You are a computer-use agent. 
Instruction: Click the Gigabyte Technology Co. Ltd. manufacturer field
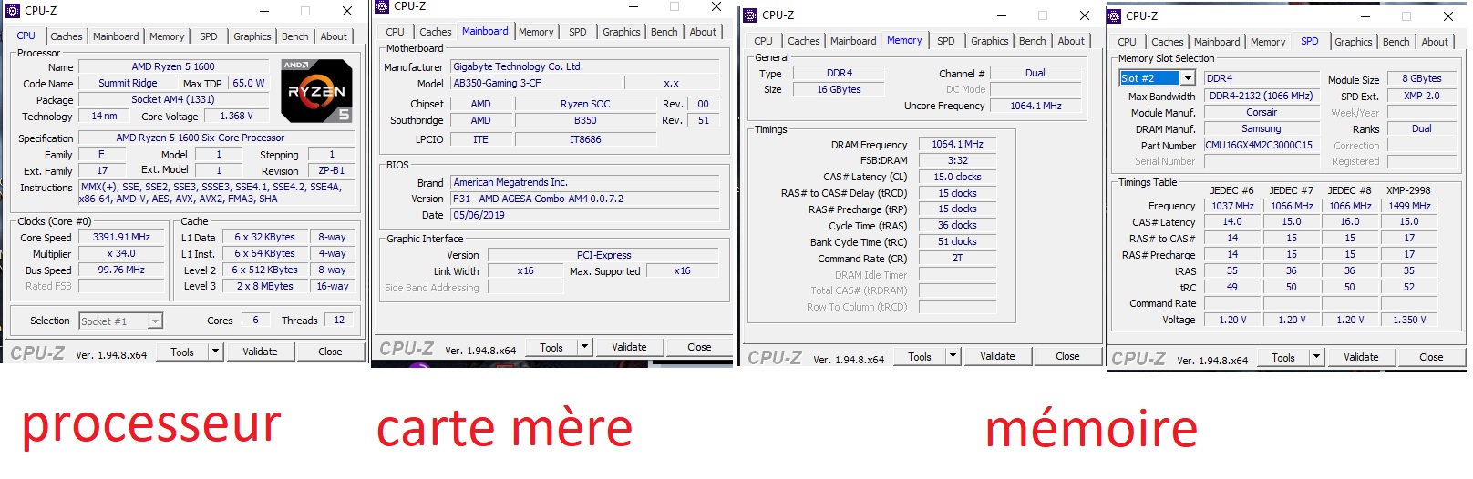pyautogui.click(x=585, y=66)
